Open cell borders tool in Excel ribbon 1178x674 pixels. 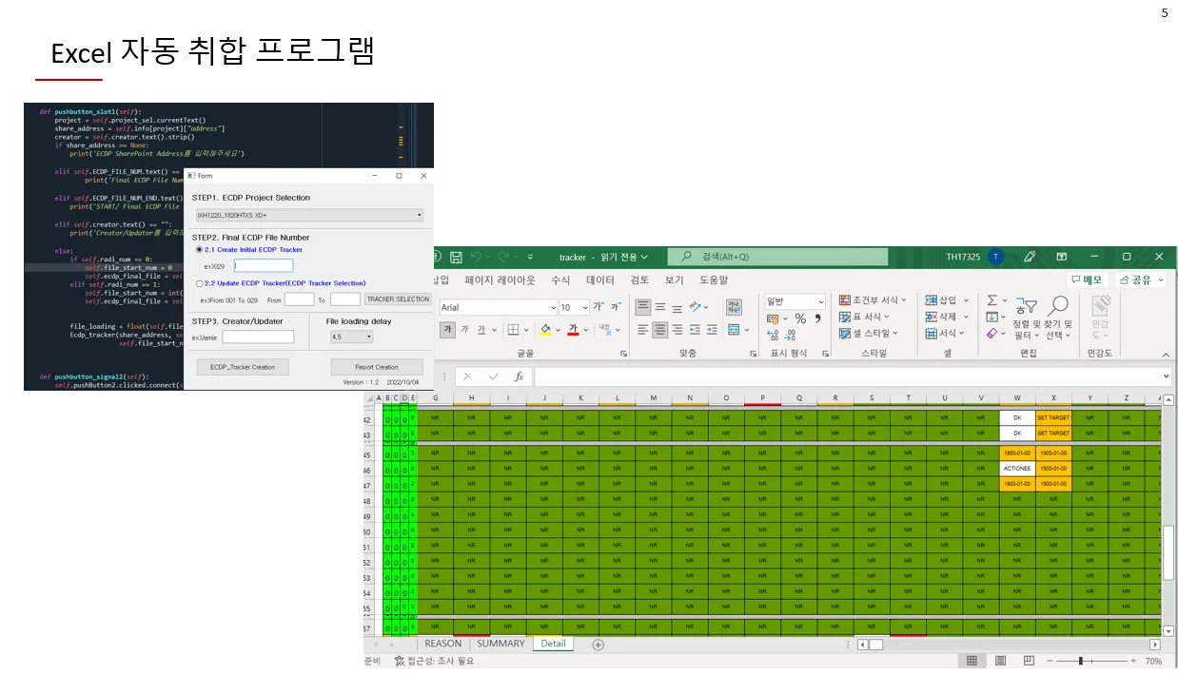click(x=513, y=329)
